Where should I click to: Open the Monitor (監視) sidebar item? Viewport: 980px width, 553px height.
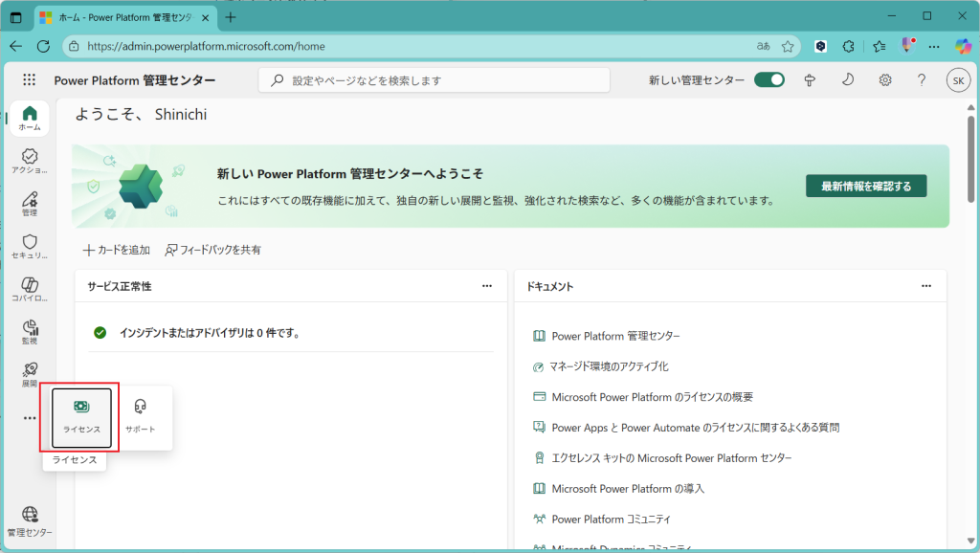pos(30,332)
